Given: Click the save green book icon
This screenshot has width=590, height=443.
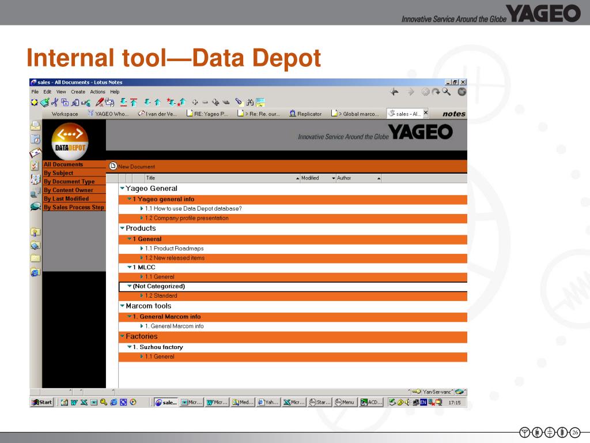Looking at the screenshot, I should tap(45, 102).
